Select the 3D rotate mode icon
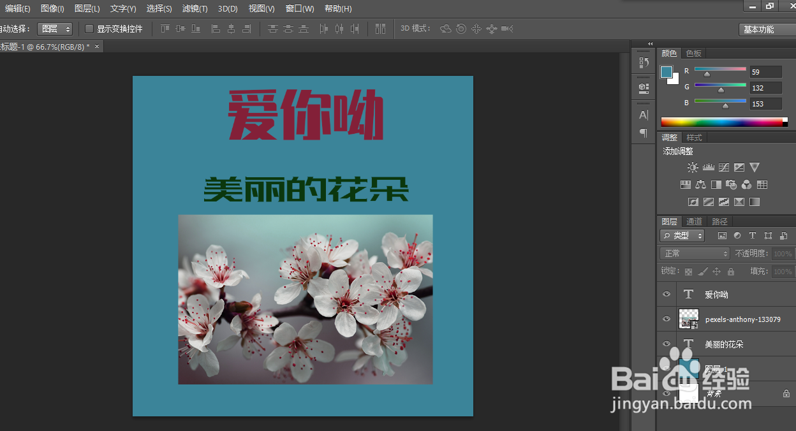The height and width of the screenshot is (431, 796). pyautogui.click(x=446, y=29)
